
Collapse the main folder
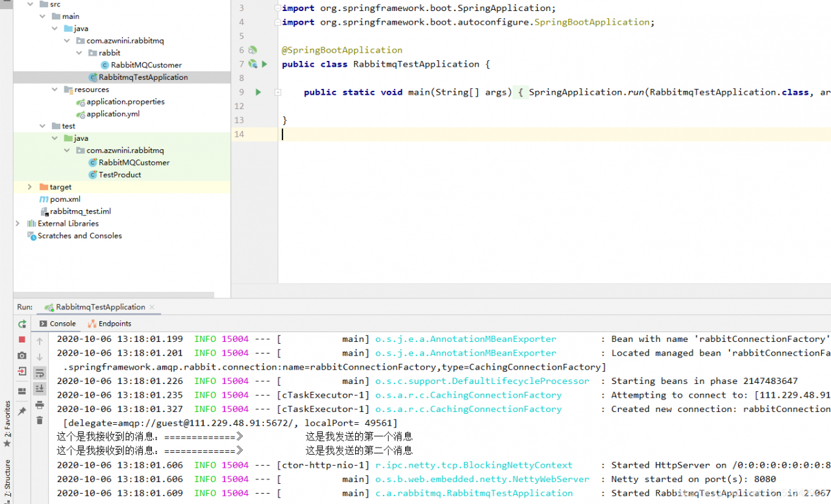coord(43,16)
